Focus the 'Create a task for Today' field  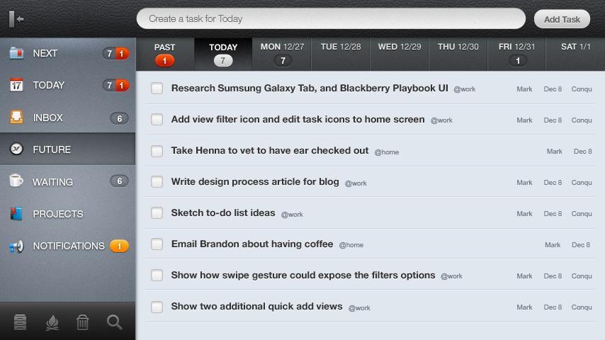[x=330, y=19]
